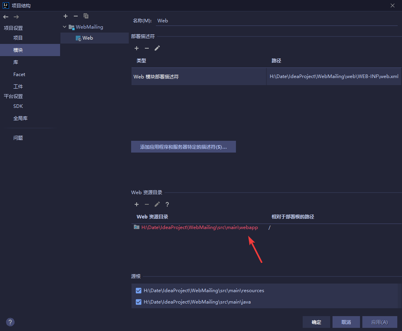Select the web.xml path cell
Image resolution: width=402 pixels, height=331 pixels.
point(334,76)
